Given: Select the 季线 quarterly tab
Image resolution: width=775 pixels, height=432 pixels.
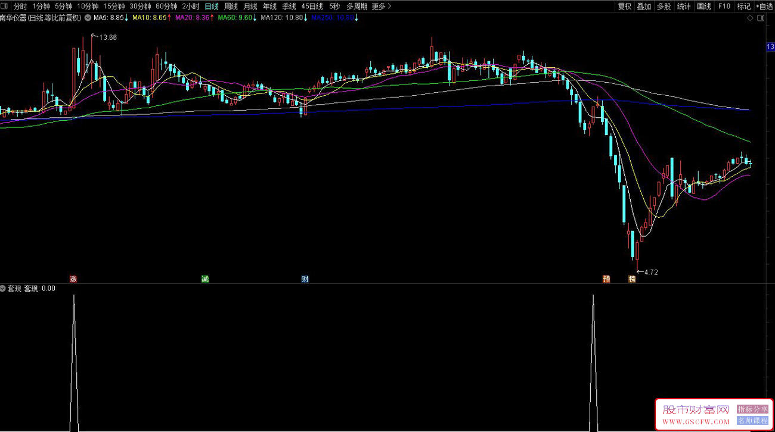Looking at the screenshot, I should coord(289,7).
